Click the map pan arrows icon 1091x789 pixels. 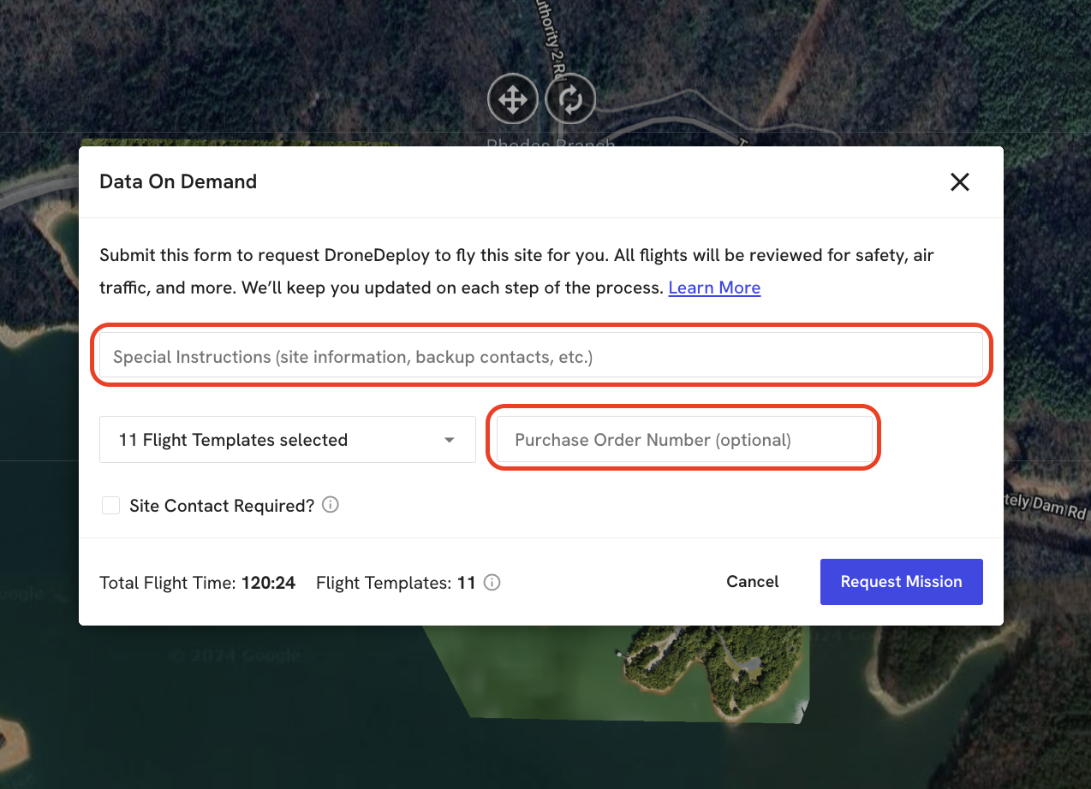point(512,98)
